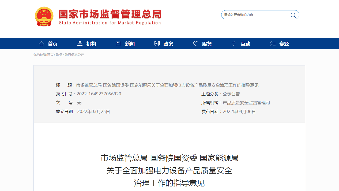Click the badge icon beside 政务

pos(157,44)
